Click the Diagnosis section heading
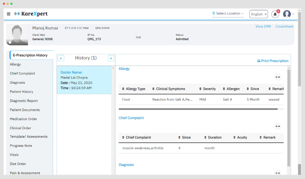Screen dimensions: 305x179 [126, 165]
